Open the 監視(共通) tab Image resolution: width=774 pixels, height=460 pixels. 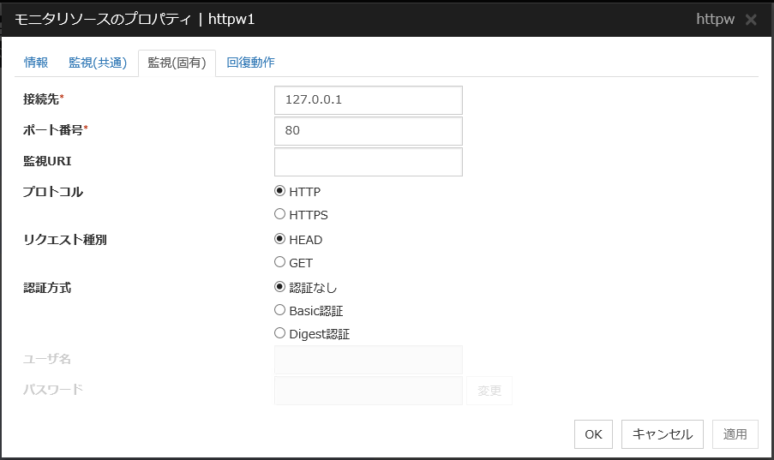coord(98,63)
